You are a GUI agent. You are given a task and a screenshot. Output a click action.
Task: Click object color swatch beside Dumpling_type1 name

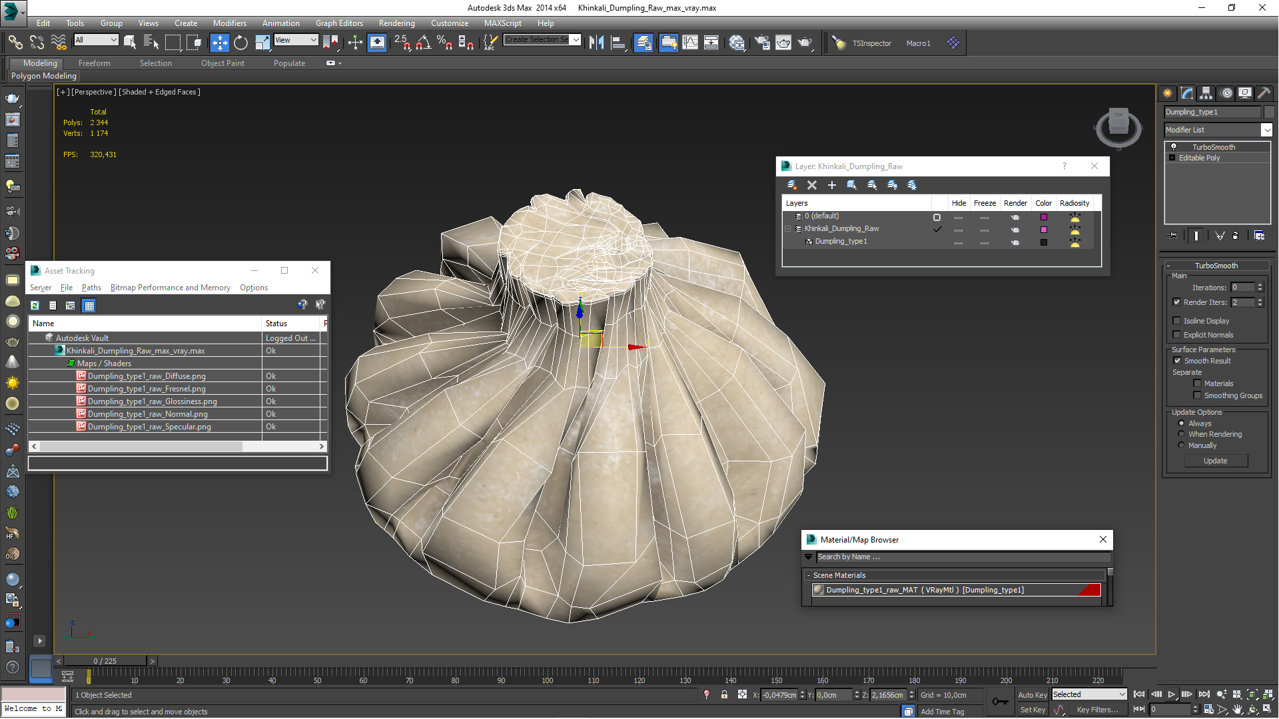click(x=1269, y=112)
